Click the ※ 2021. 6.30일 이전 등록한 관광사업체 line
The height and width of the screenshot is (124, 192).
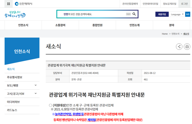pyautogui.click(x=74, y=109)
